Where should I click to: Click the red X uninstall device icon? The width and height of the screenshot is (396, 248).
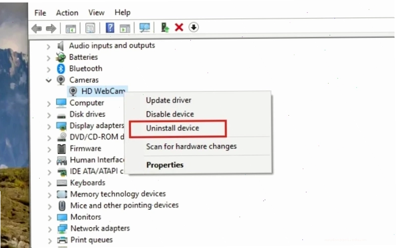(x=179, y=27)
